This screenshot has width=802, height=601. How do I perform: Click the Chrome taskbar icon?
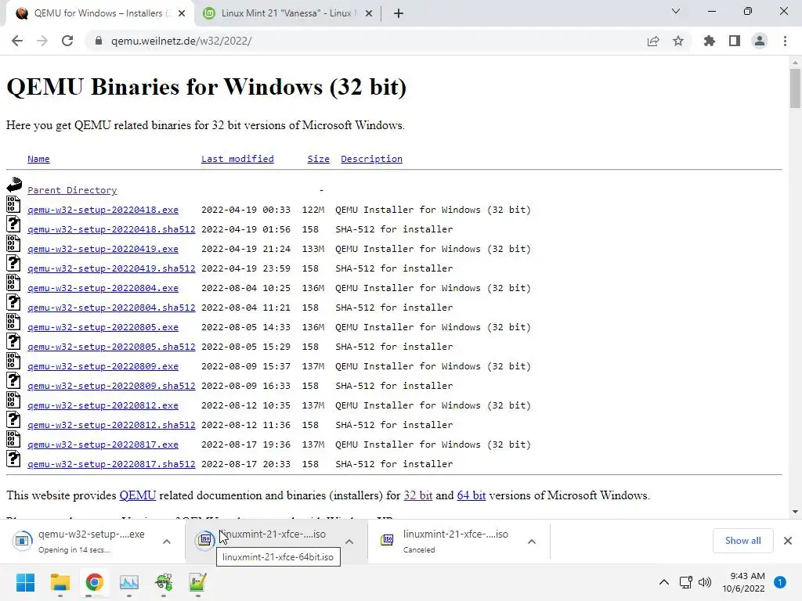pos(94,582)
